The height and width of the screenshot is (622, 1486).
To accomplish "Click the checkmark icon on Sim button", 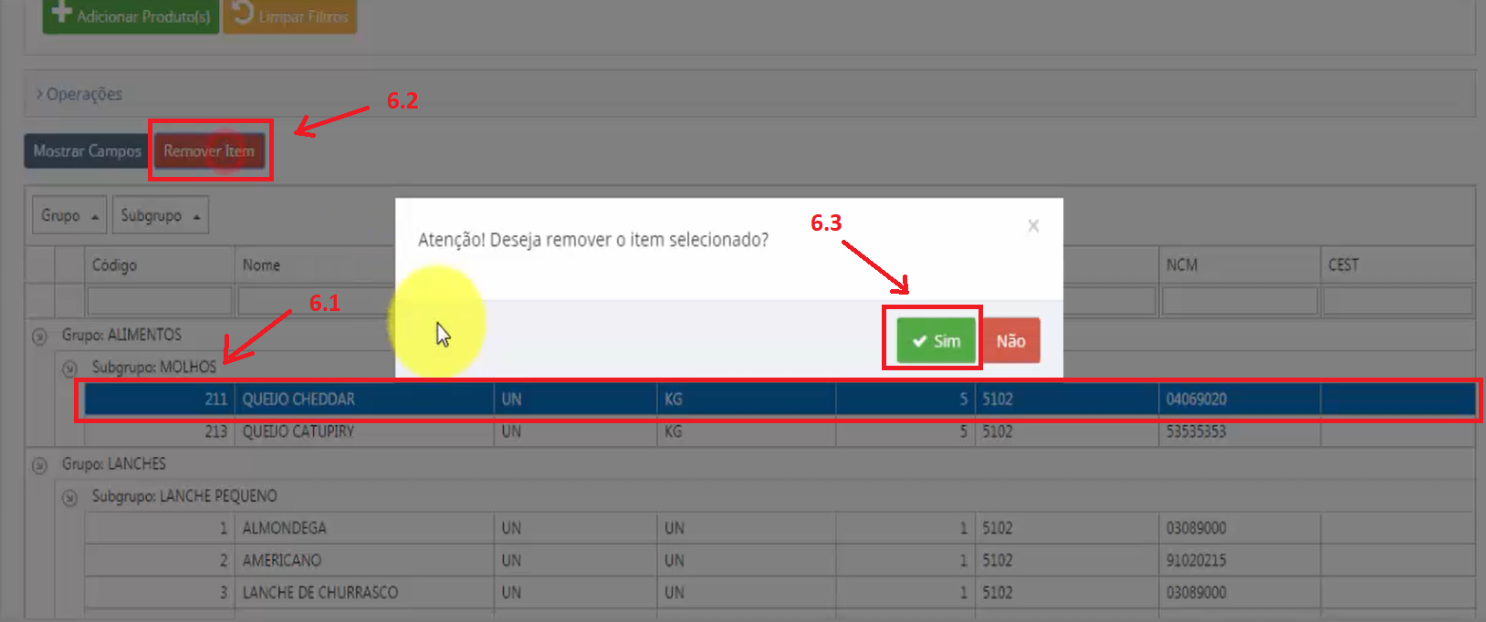I will pyautogui.click(x=919, y=341).
